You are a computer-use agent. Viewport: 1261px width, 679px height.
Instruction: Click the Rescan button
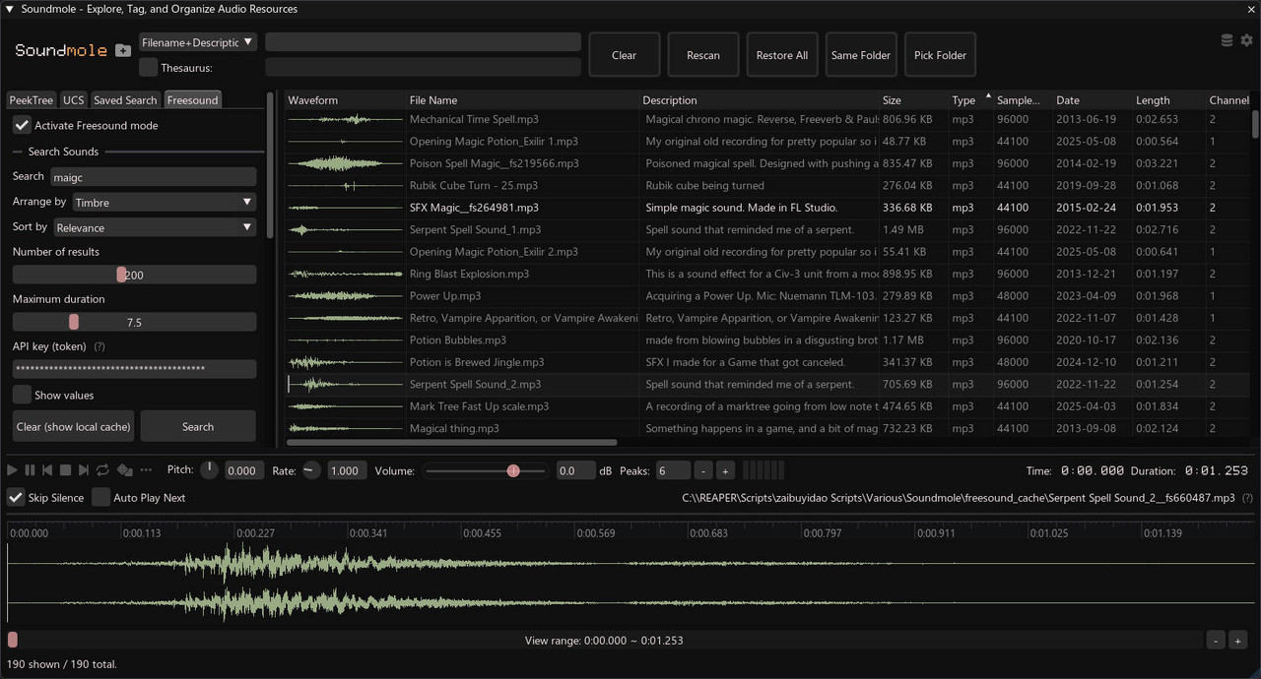pos(703,55)
